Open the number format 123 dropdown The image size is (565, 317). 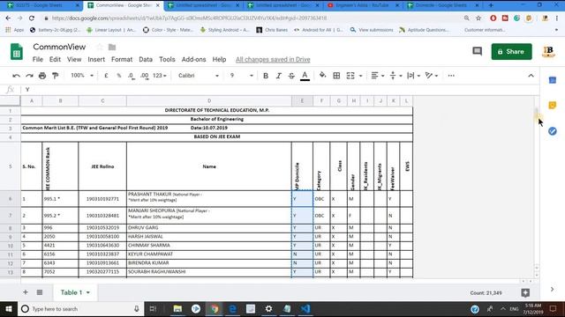click(160, 76)
